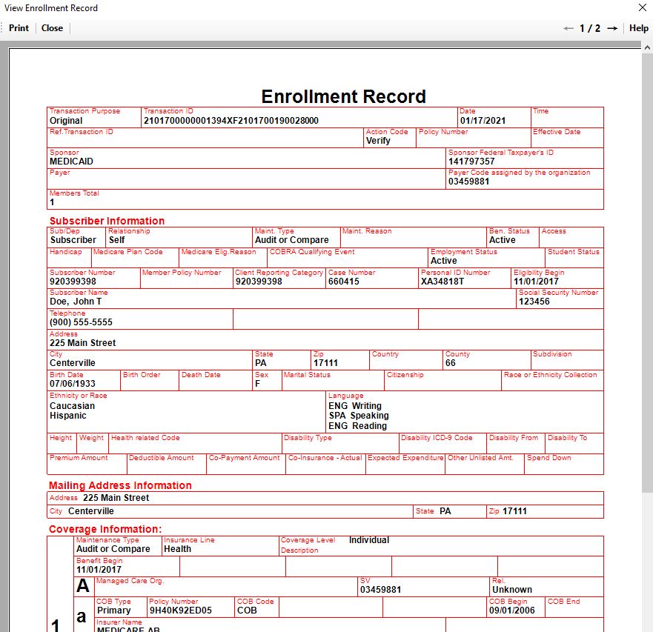Click the COB Type value Primary
This screenshot has height=632, width=653.
pyautogui.click(x=113, y=611)
